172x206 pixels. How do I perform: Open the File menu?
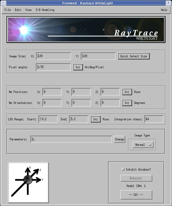coord(8,10)
